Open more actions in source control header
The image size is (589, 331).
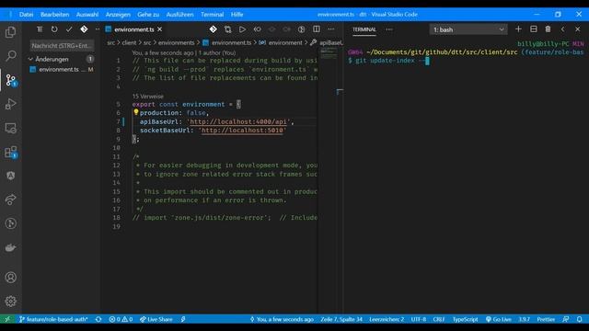point(98,29)
